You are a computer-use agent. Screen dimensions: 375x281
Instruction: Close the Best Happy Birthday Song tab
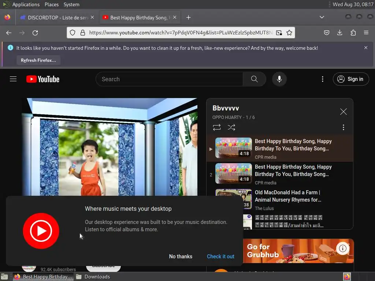coord(175,17)
